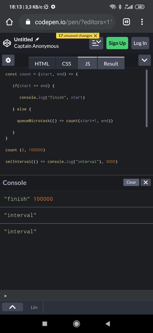Expand the editor options chevron

tap(144, 60)
